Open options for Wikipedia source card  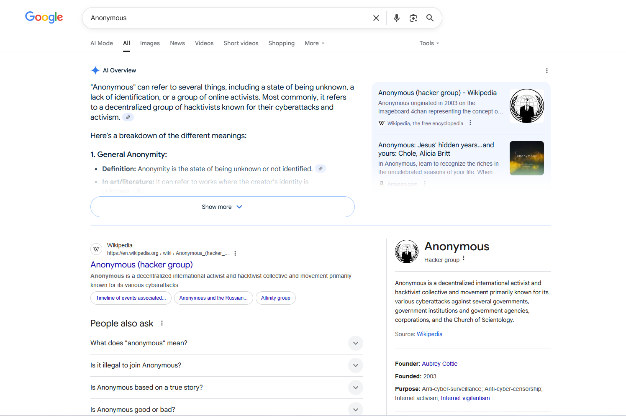coord(470,123)
